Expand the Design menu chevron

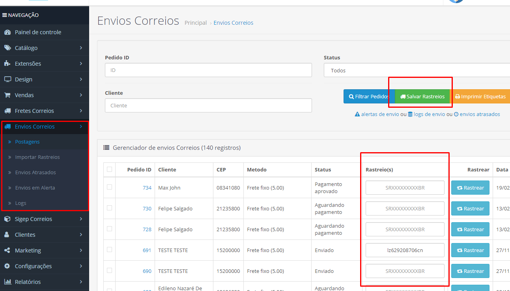click(81, 79)
